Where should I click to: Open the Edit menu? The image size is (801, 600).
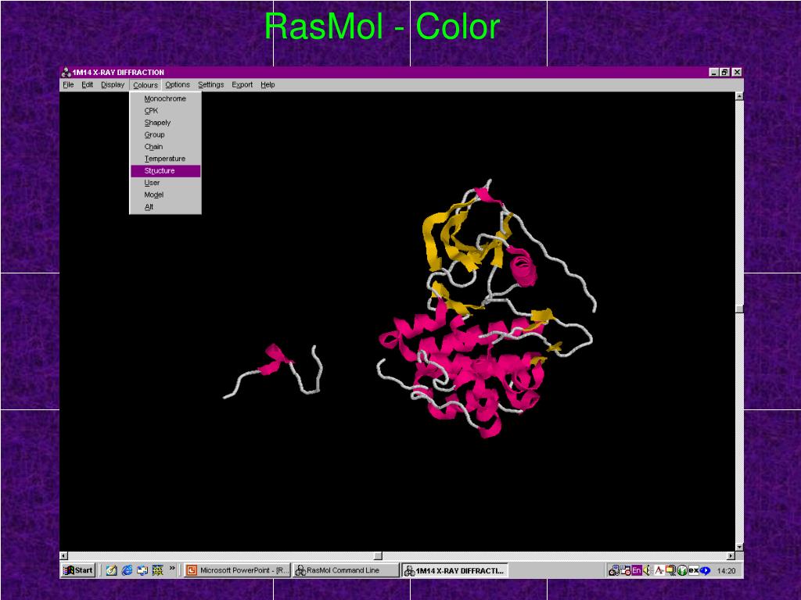[88, 84]
